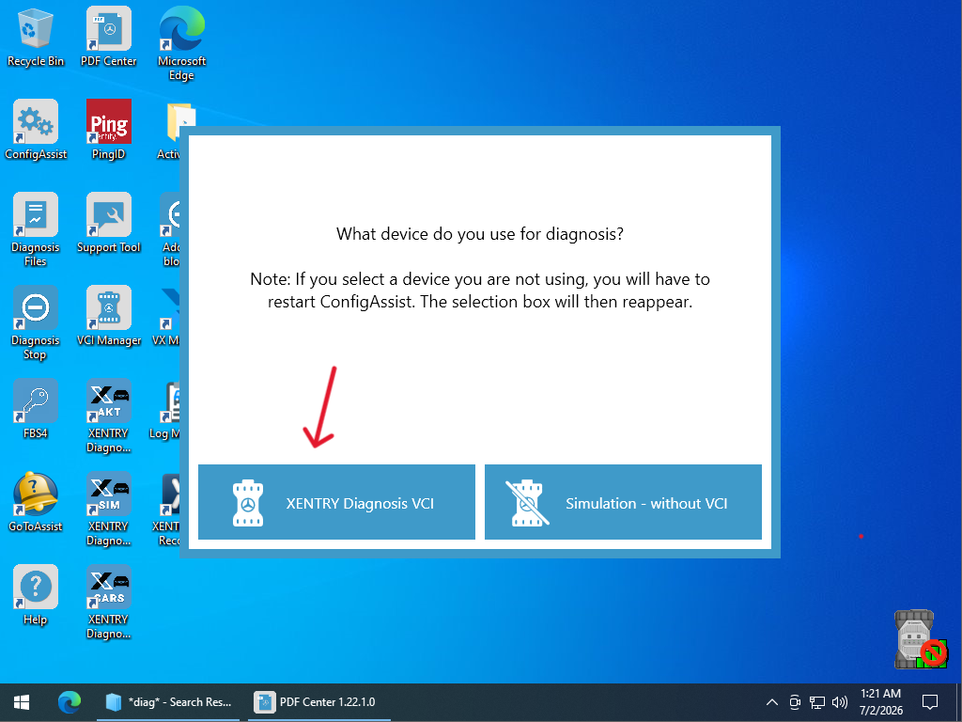Choose Simulation - without VCI option
962x722 pixels.
pyautogui.click(x=623, y=502)
